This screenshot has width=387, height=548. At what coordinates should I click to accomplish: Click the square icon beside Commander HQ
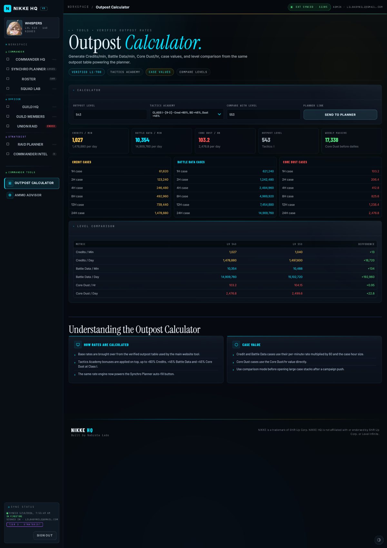8,59
